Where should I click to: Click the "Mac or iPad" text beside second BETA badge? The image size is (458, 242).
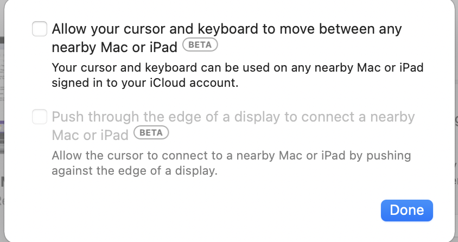[90, 134]
